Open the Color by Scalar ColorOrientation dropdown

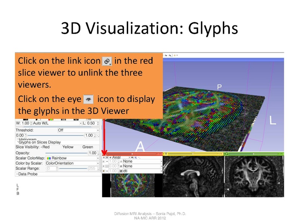pos(72,164)
